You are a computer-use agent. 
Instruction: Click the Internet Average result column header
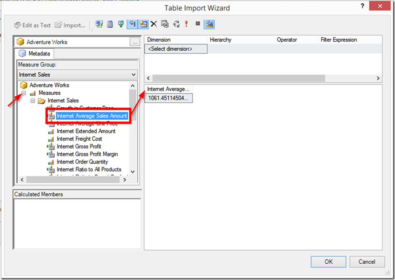click(x=168, y=89)
